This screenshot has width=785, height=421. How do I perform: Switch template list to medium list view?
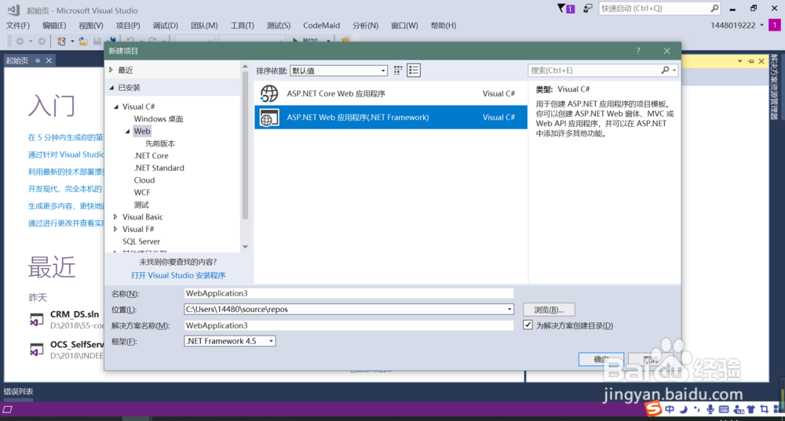coord(414,71)
